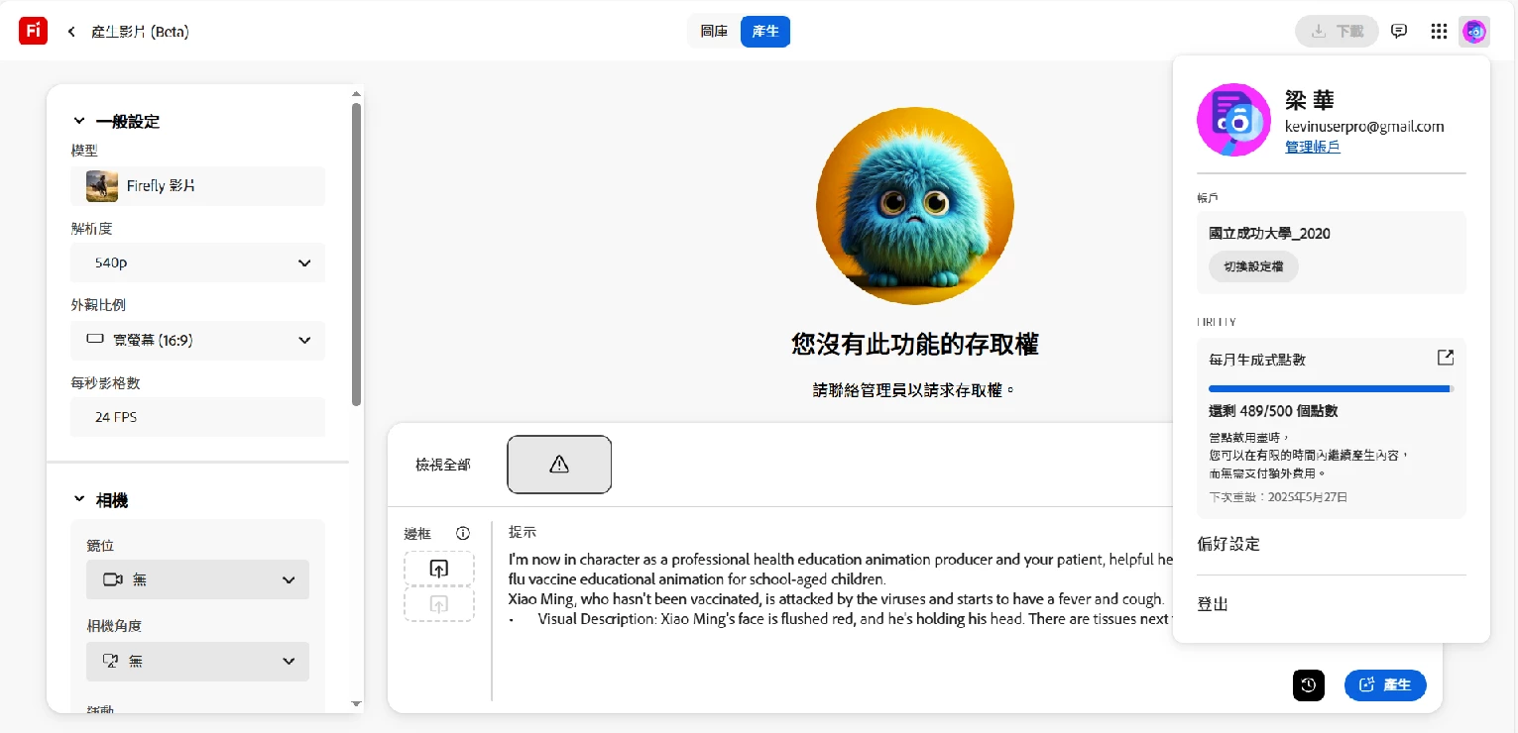Click the settings panel scrollbar

click(357, 254)
